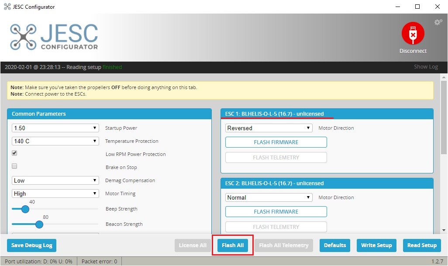
Task: Click the red Disconnect USB icon
Action: click(413, 33)
